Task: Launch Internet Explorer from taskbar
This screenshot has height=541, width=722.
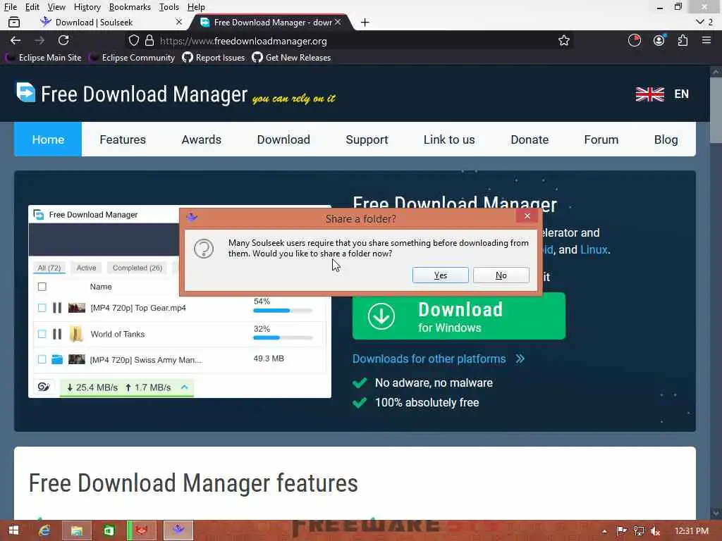Action: click(x=44, y=530)
